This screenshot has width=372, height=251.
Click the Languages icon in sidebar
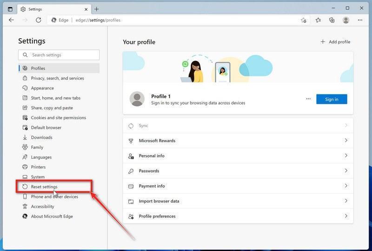(25, 157)
